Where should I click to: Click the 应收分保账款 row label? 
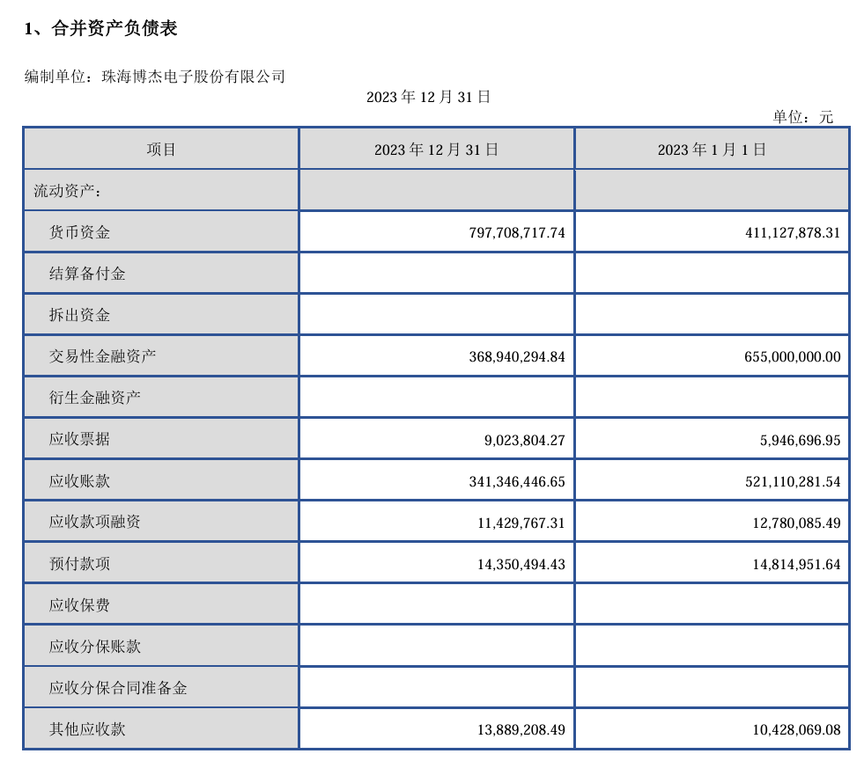[x=95, y=646]
